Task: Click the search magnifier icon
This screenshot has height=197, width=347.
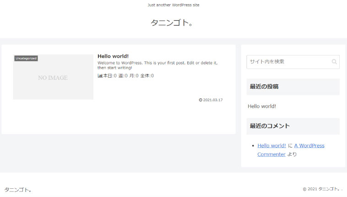Action: tap(334, 62)
